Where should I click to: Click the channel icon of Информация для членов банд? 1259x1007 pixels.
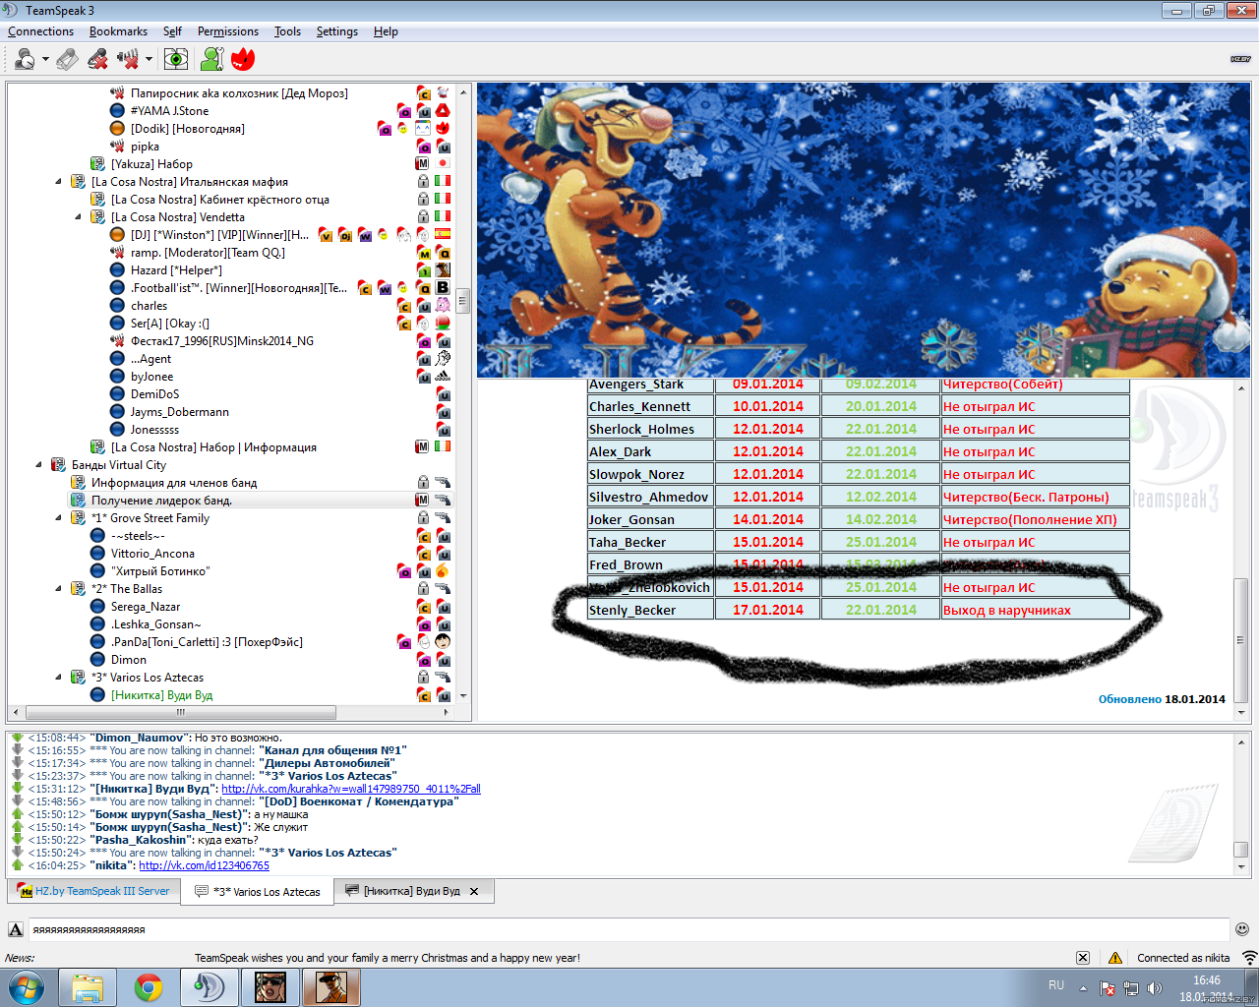79,483
